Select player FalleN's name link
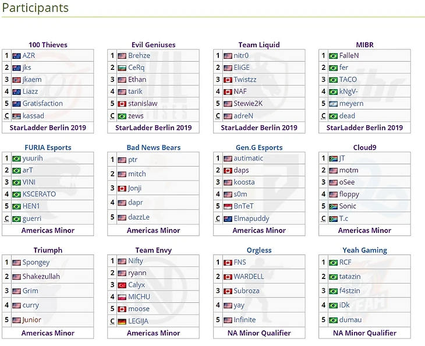Viewport: 425px width, 346px height. coord(349,56)
